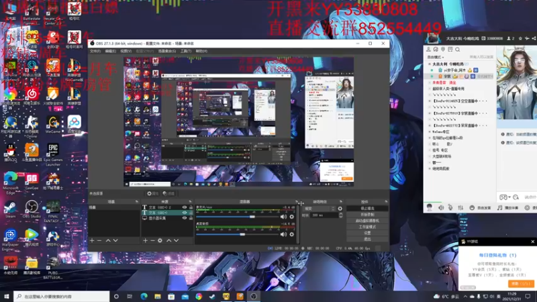Viewport: 537px width, 302px height.
Task: Move source down with the down arrow in Sources panel
Action: coord(176,241)
